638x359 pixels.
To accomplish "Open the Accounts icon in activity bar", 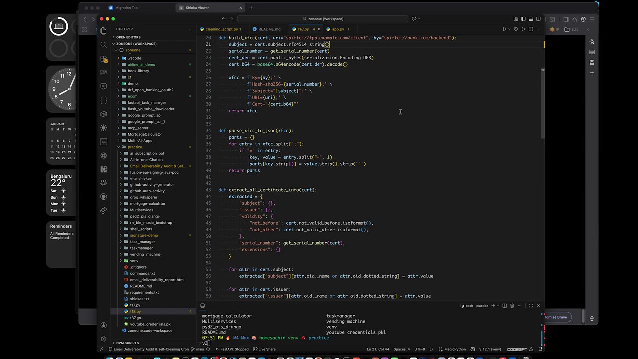I will tap(104, 325).
